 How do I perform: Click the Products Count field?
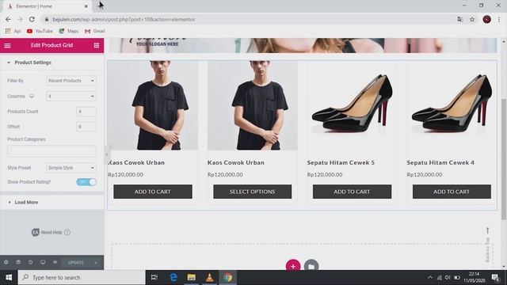click(86, 112)
